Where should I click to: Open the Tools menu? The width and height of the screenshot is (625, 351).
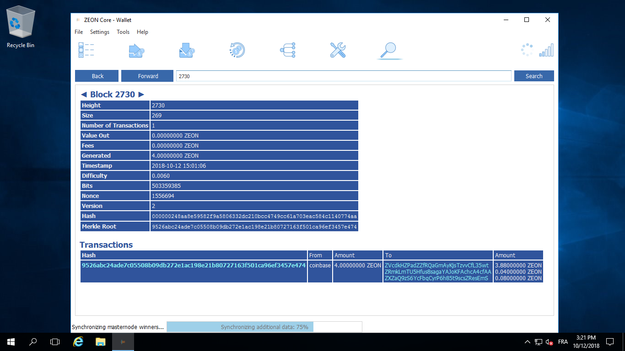coord(123,32)
